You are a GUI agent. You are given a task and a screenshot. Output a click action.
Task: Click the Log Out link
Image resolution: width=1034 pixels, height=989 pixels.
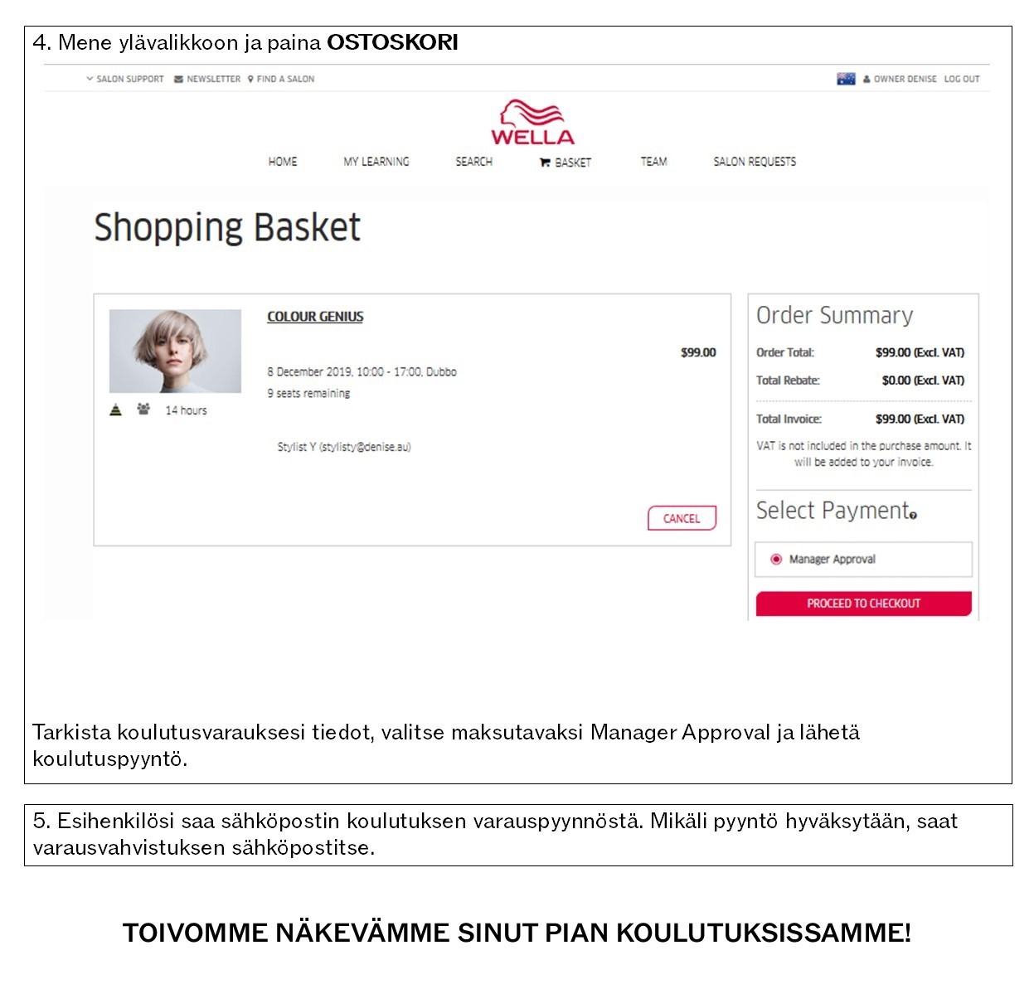(x=962, y=80)
